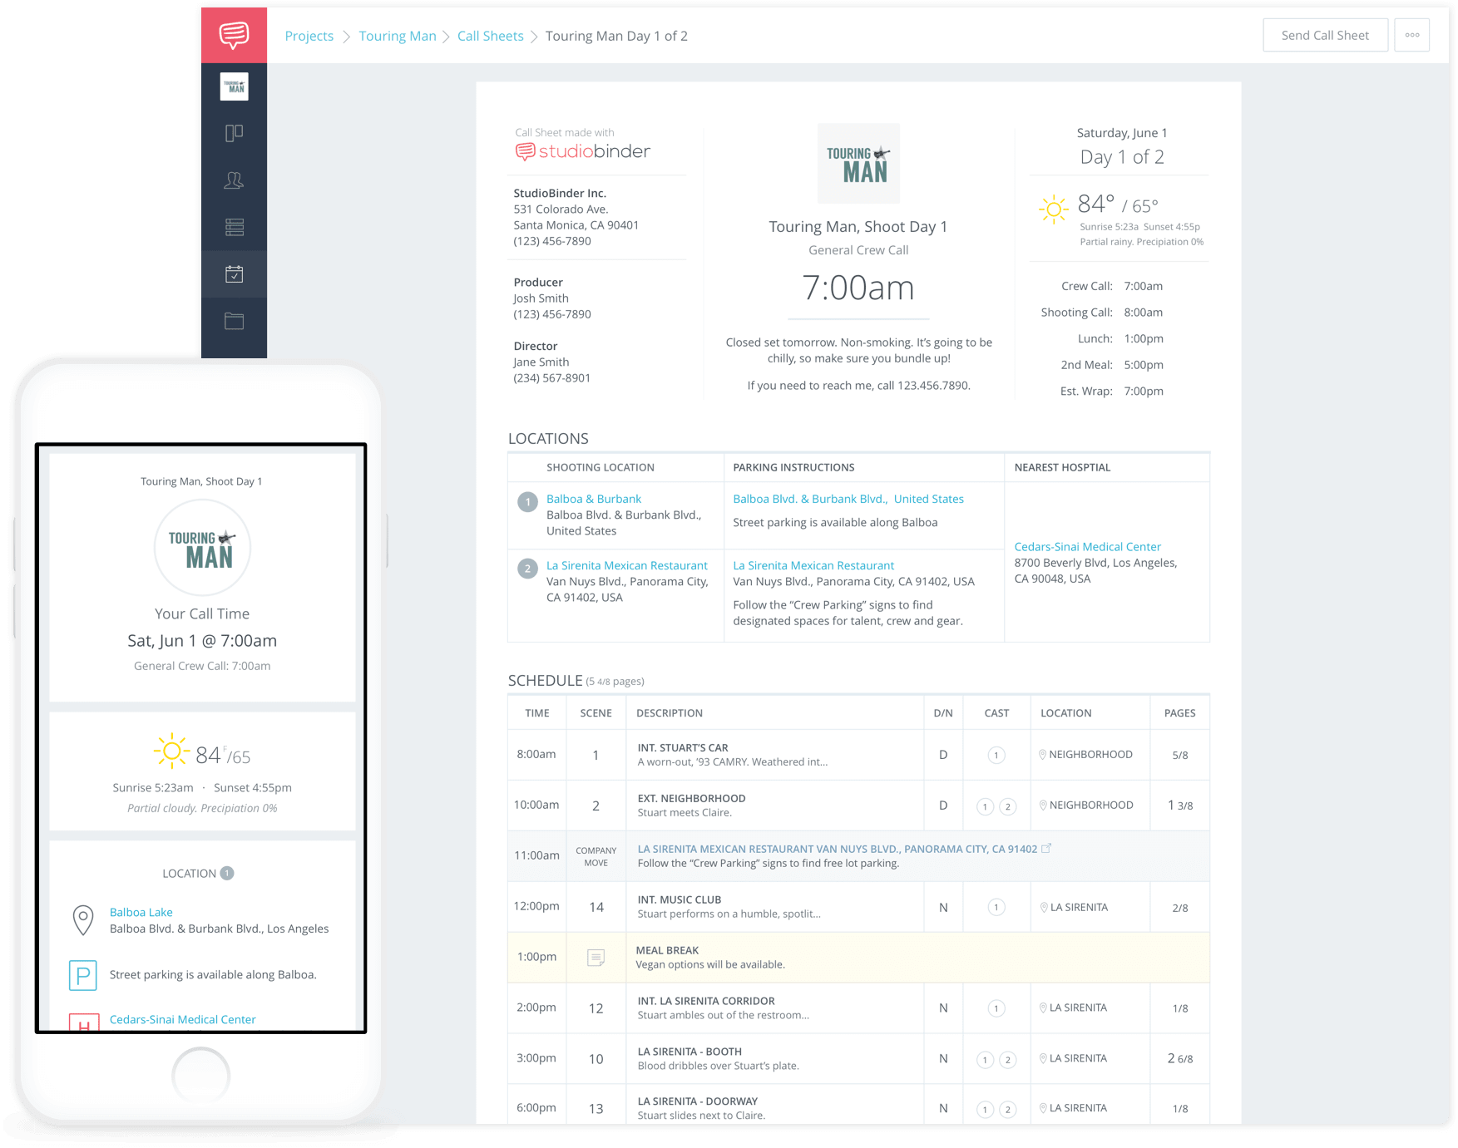Click the D/N column header
The height and width of the screenshot is (1148, 1458).
[942, 713]
